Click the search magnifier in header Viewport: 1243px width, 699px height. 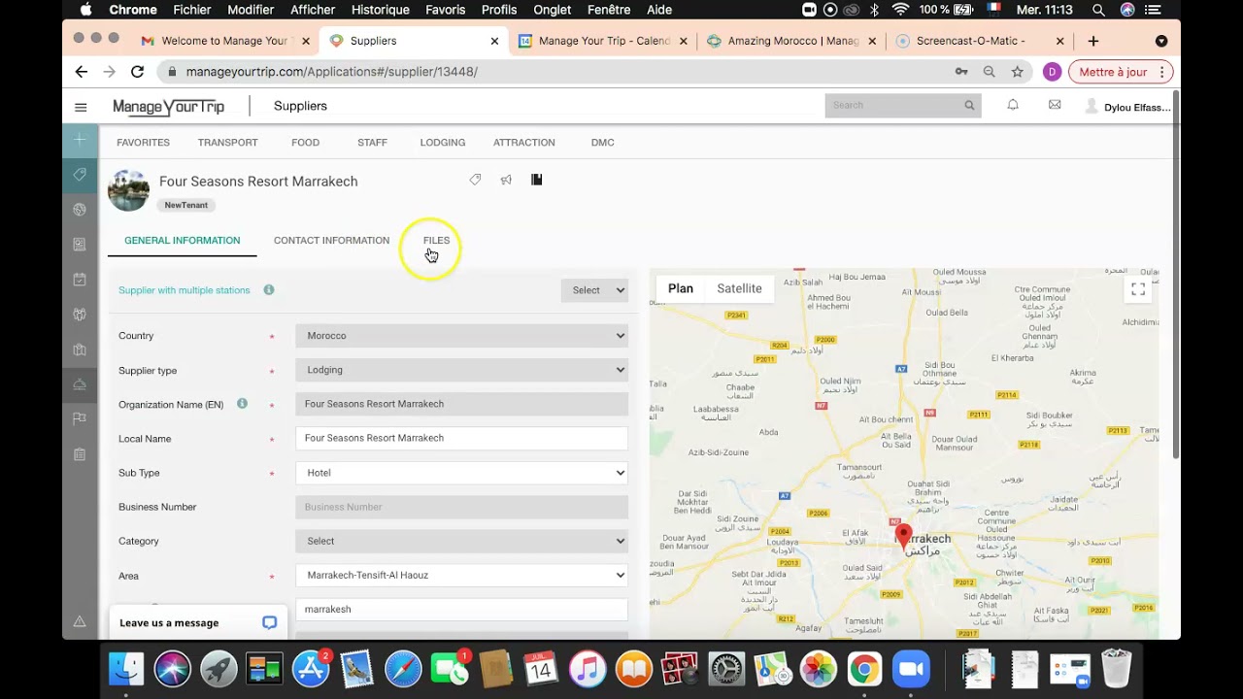tap(969, 106)
